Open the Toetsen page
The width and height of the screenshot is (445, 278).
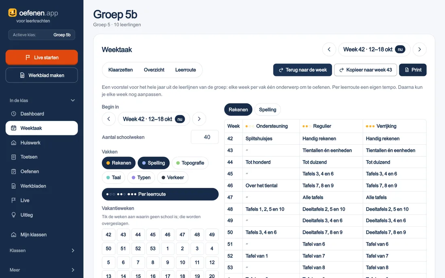(41, 157)
